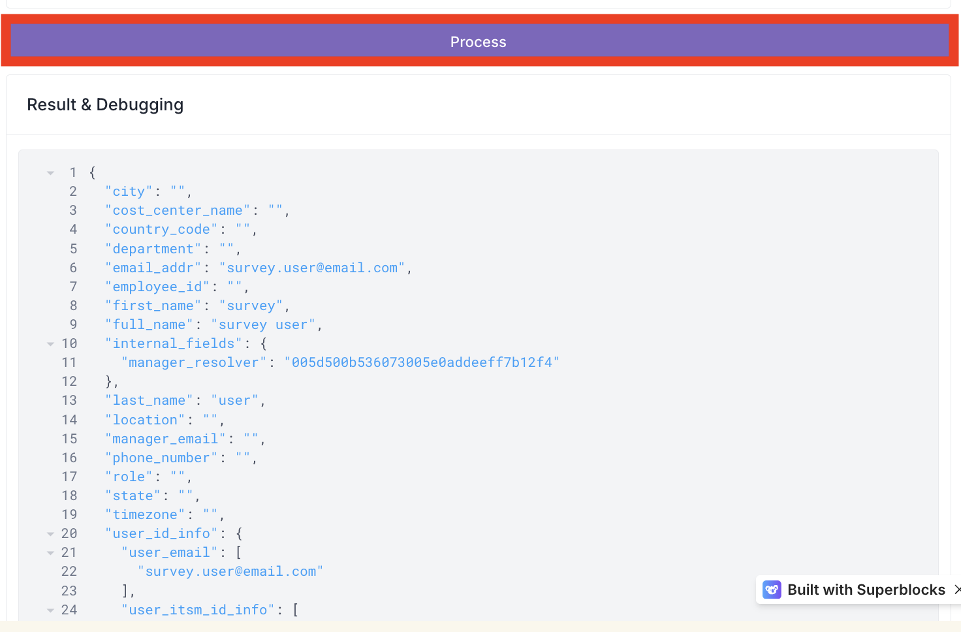Collapse the root object at line 1
Viewport: 961px width, 632px height.
50,173
